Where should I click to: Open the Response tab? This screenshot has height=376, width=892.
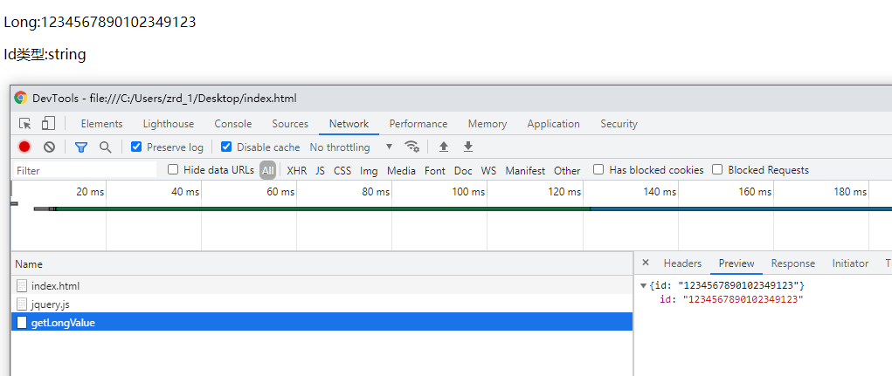pyautogui.click(x=792, y=263)
